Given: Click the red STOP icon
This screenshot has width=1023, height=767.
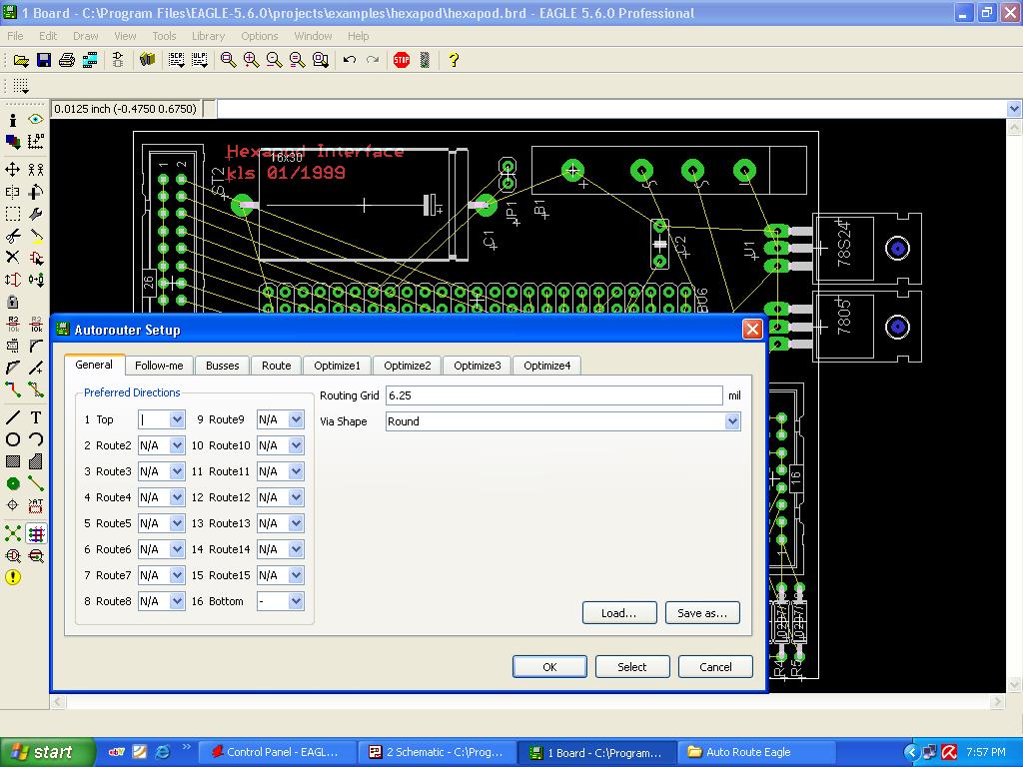Looking at the screenshot, I should [x=402, y=60].
